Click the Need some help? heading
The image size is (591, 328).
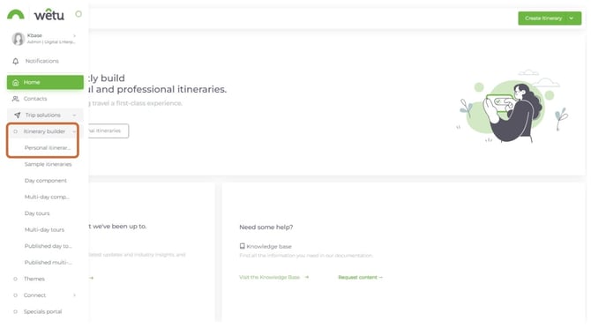[x=266, y=227]
